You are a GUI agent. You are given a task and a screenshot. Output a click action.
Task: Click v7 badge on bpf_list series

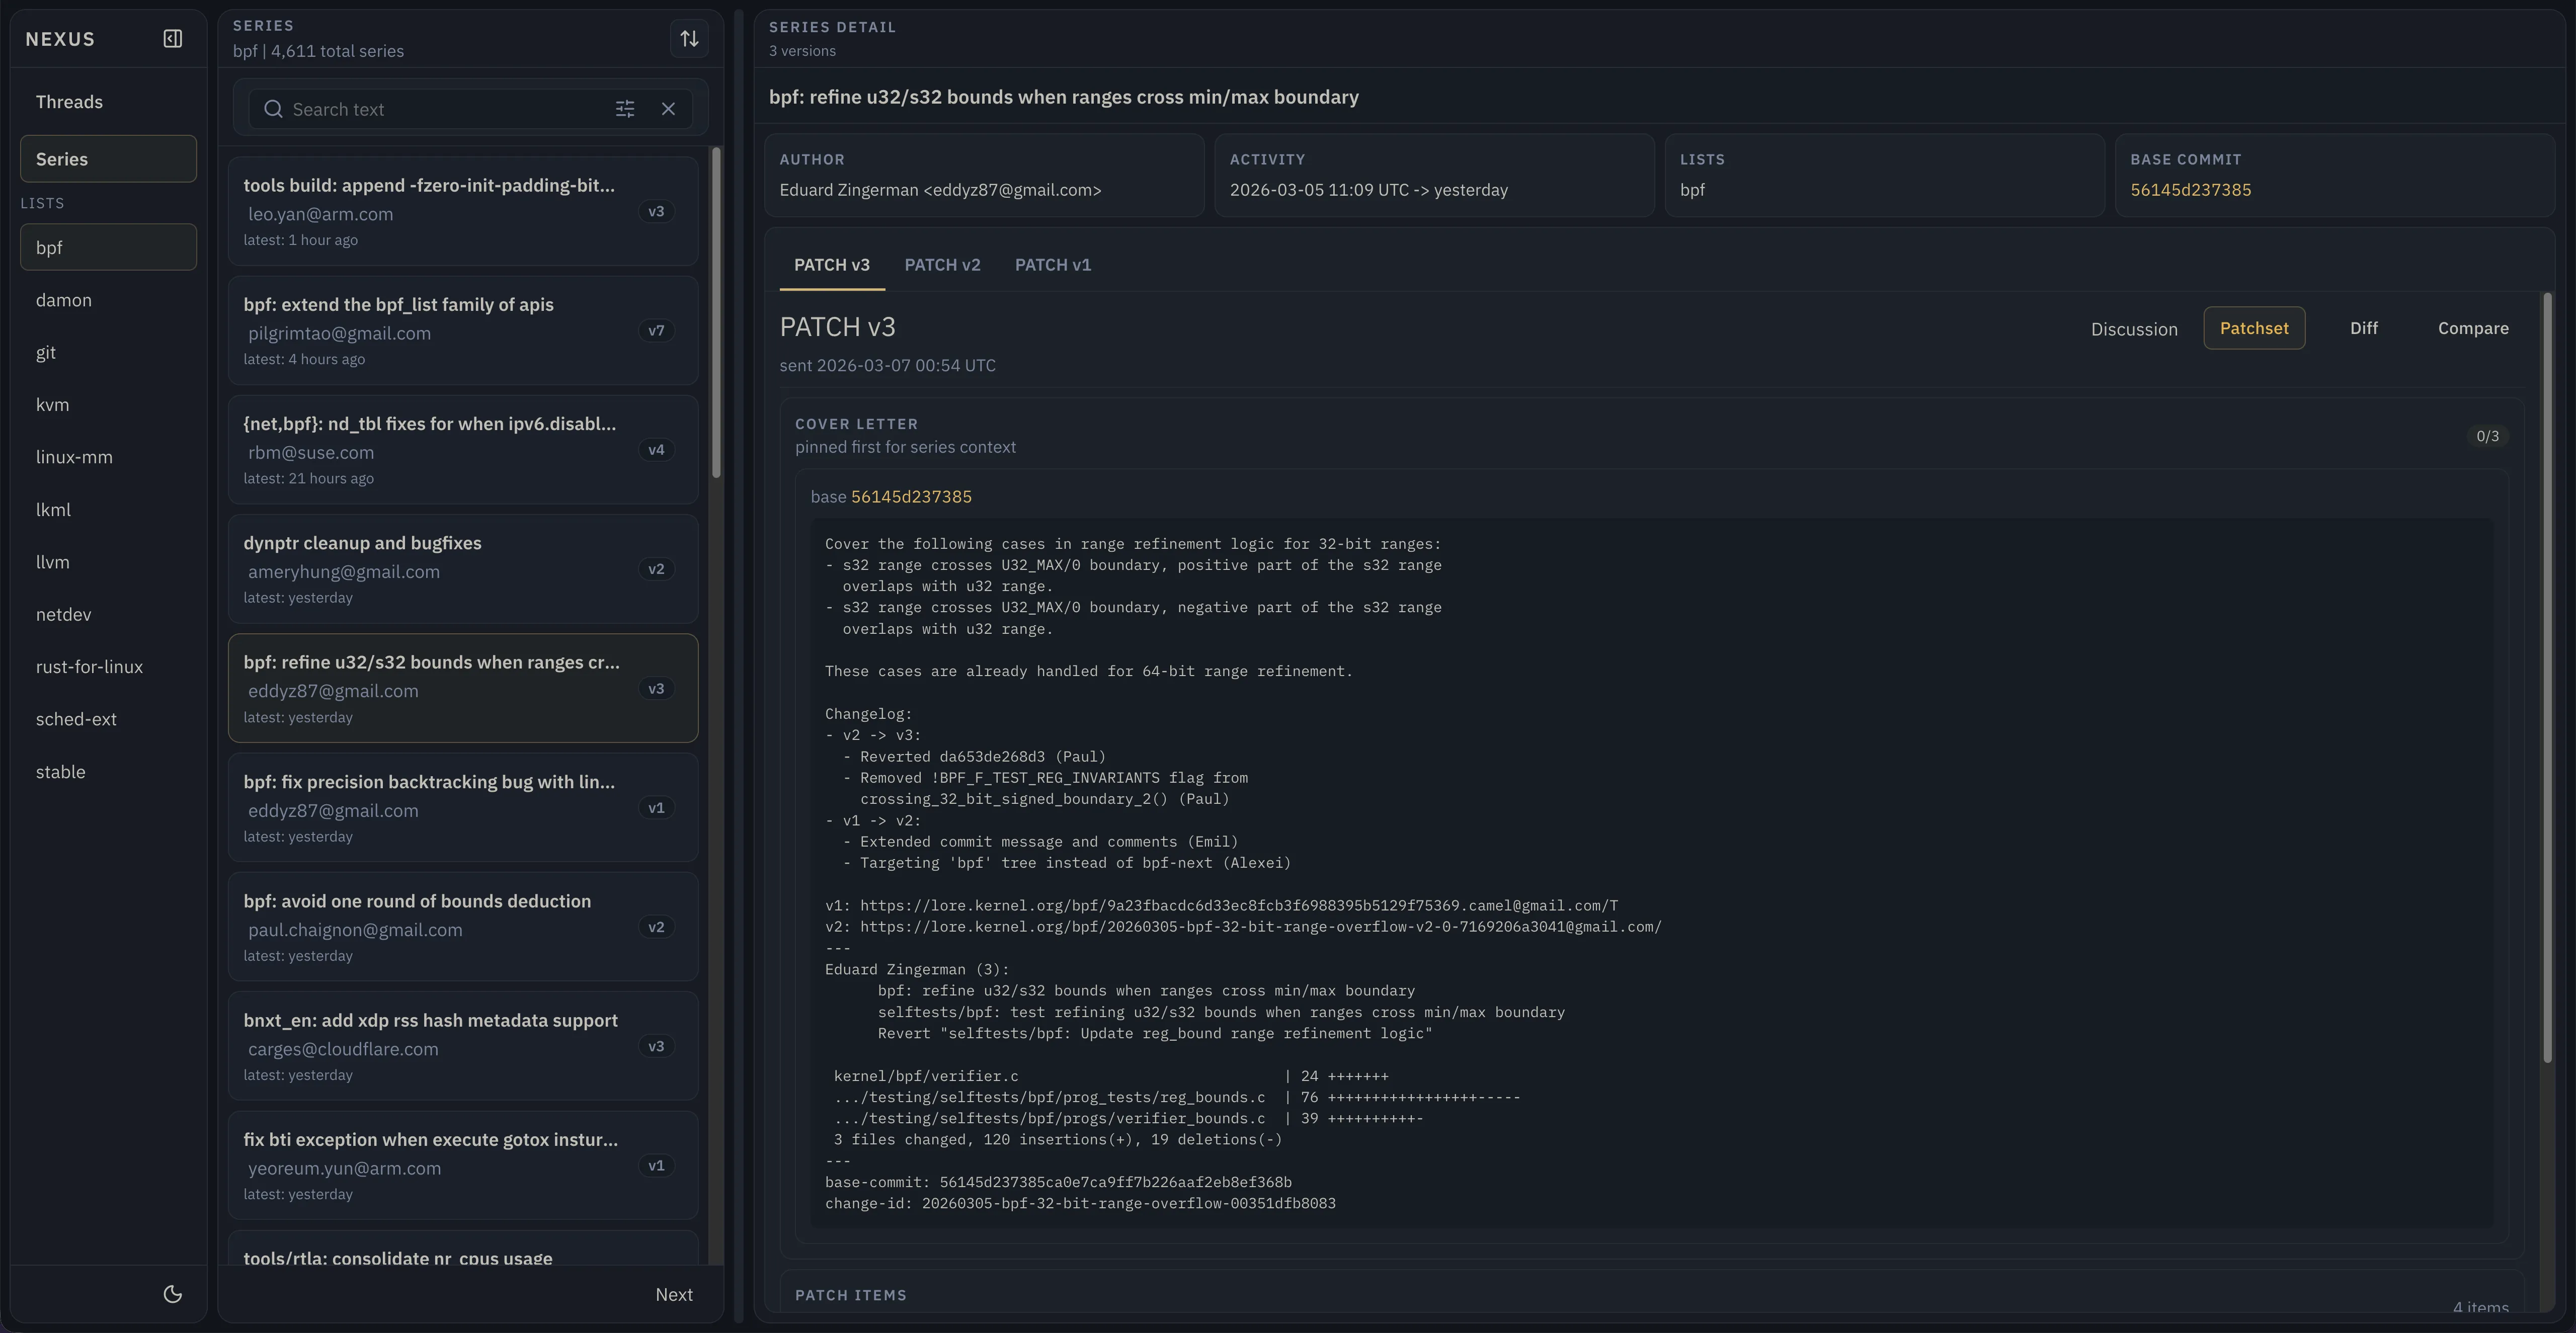(x=656, y=331)
